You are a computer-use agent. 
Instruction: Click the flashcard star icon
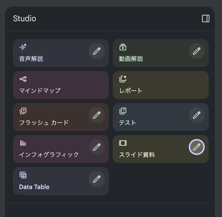point(23,111)
